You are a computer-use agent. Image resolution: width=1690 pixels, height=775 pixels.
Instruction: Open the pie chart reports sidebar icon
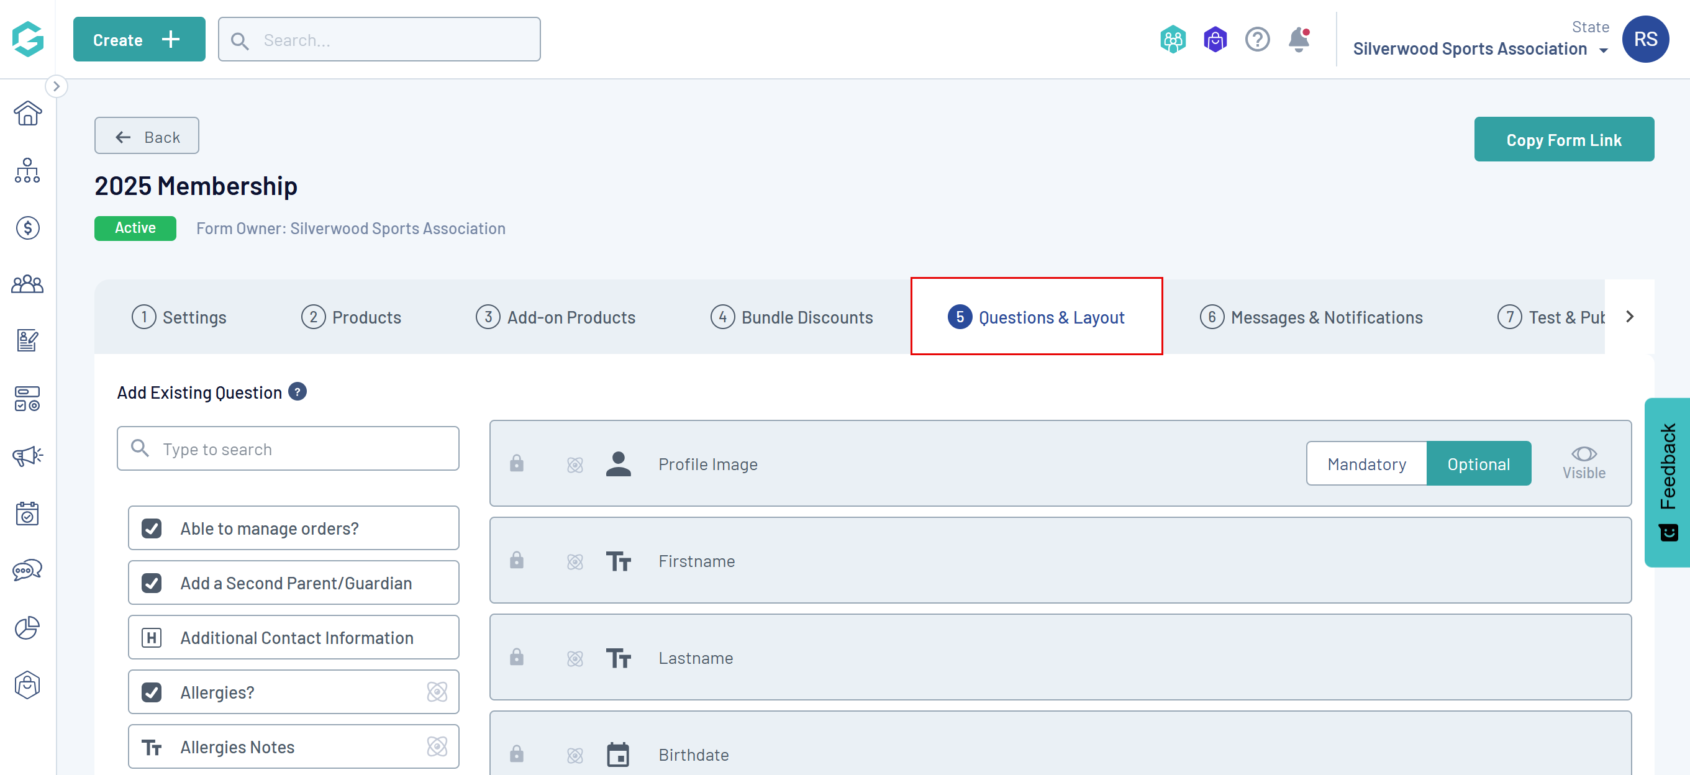[27, 627]
